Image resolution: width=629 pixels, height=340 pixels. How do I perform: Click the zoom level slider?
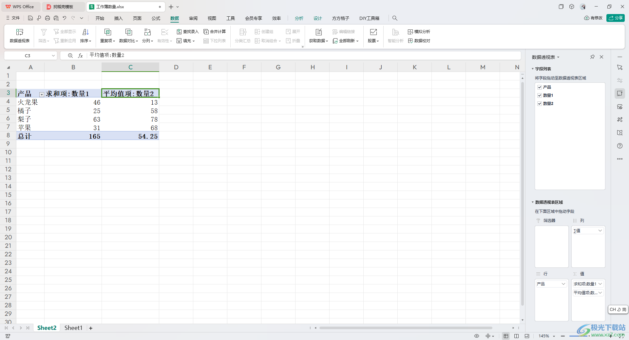590,336
